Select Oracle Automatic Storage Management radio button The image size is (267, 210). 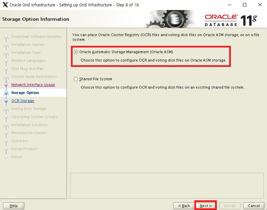click(76, 52)
